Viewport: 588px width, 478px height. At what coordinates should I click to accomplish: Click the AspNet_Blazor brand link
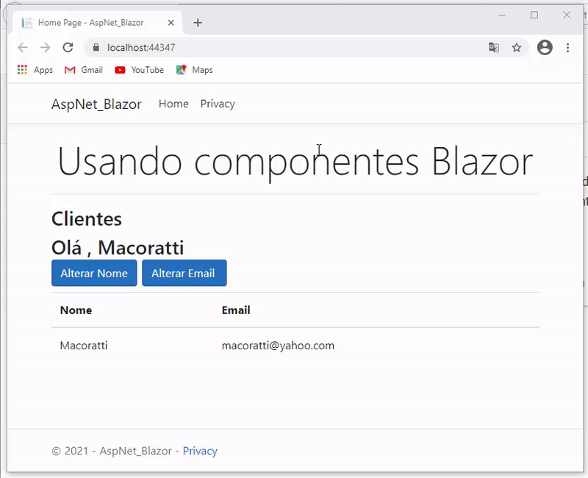(x=96, y=104)
